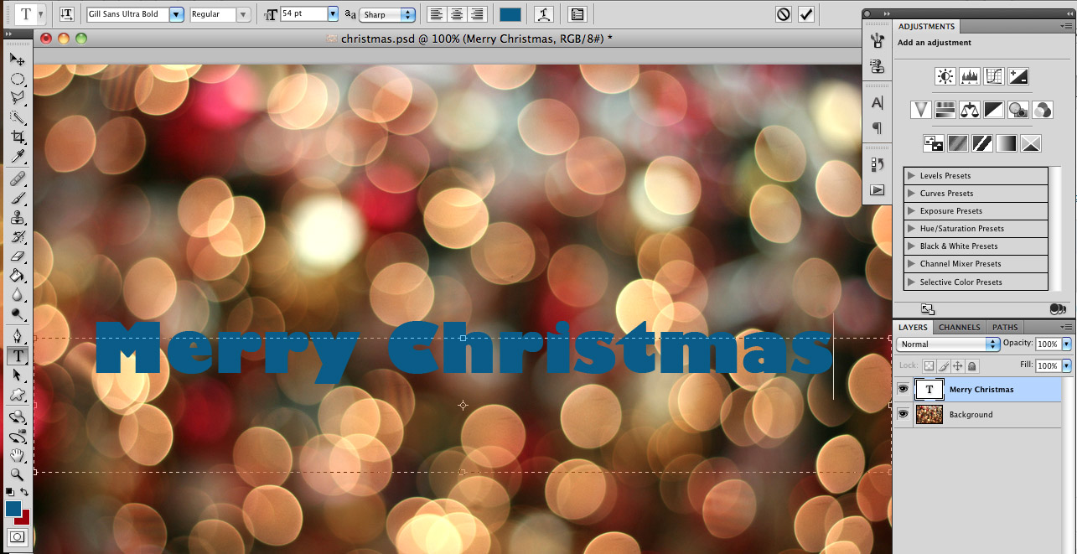Add a Black & White adjustment
This screenshot has height=554, width=1077.
pos(994,110)
